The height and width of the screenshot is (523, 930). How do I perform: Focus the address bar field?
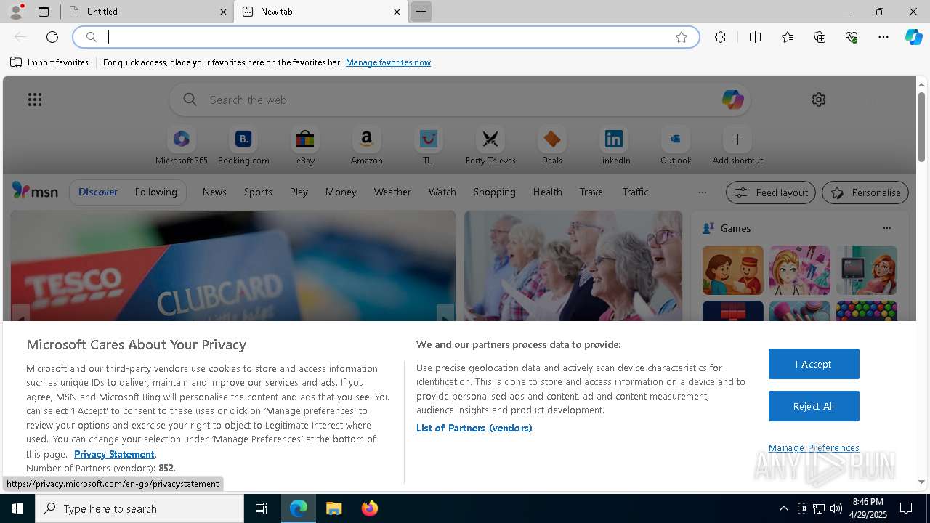coord(385,37)
